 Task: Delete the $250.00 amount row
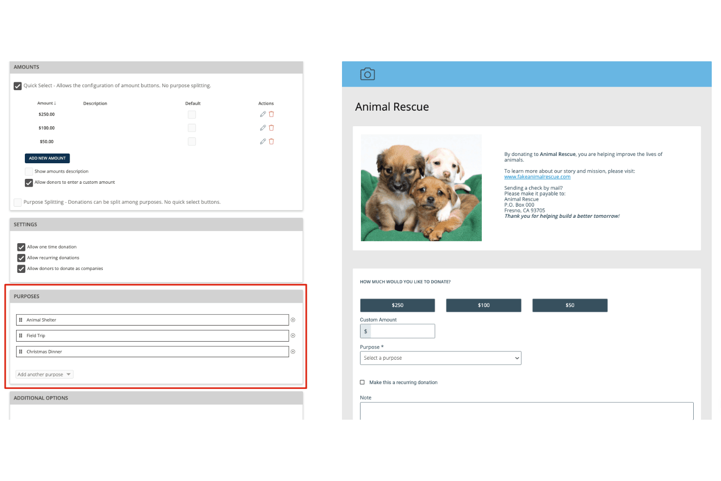[271, 114]
